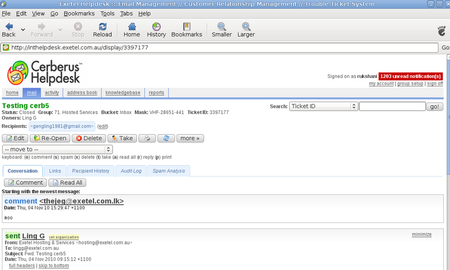Open the home navigation tab
The height and width of the screenshot is (270, 450).
tap(12, 93)
